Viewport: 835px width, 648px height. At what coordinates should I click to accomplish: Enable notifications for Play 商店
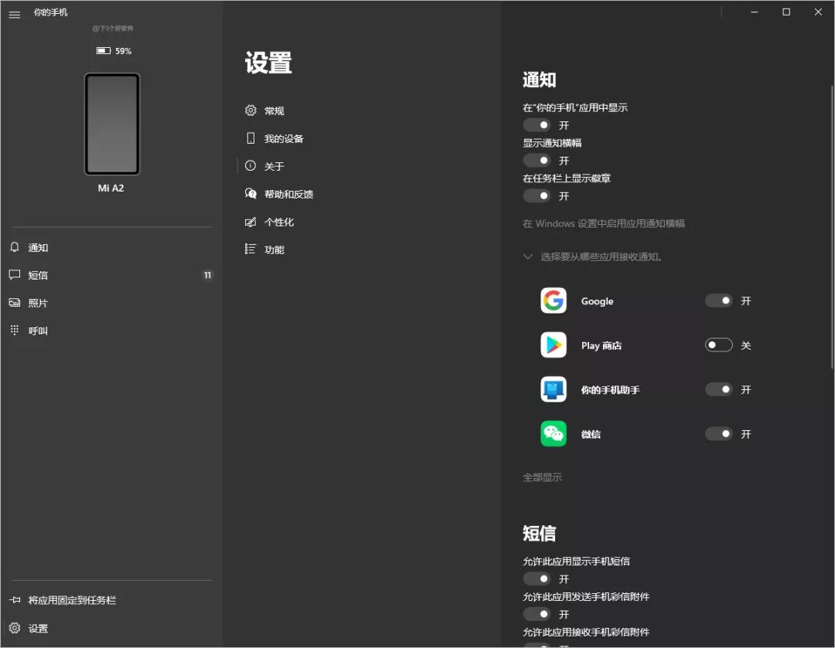tap(718, 344)
